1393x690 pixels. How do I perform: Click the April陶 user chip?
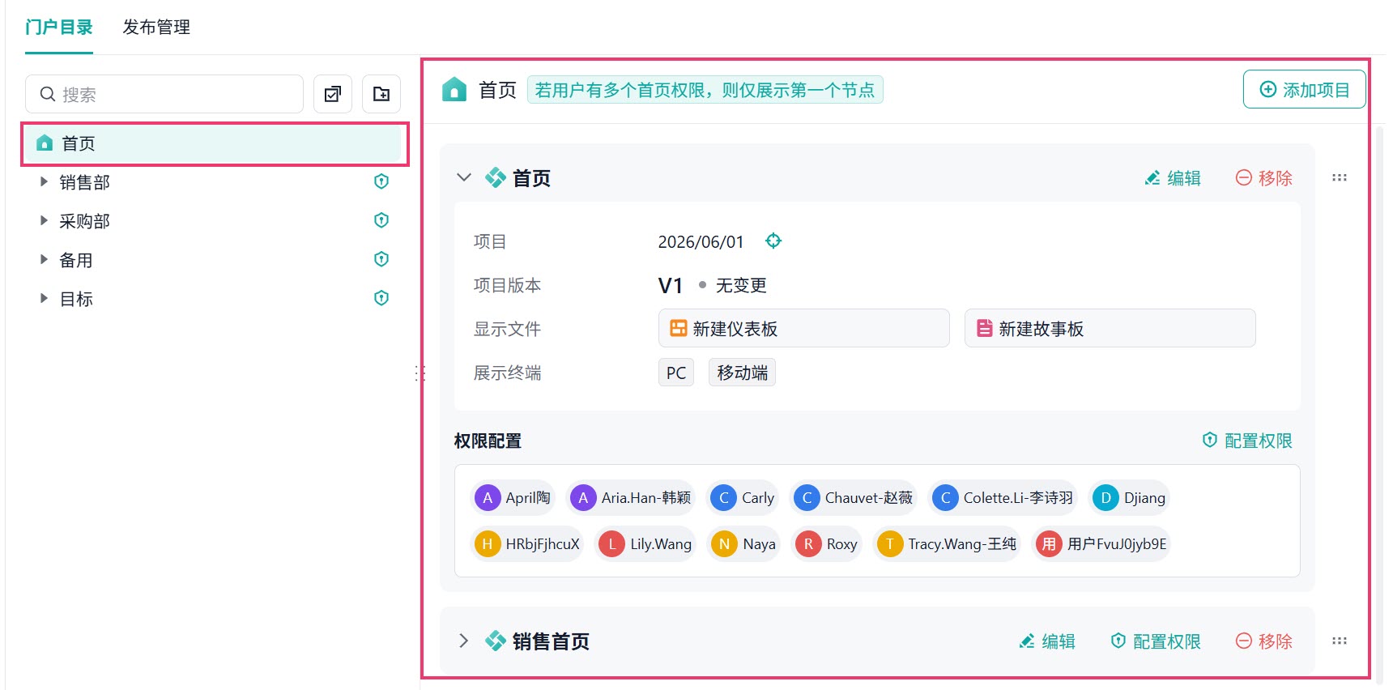(x=513, y=497)
